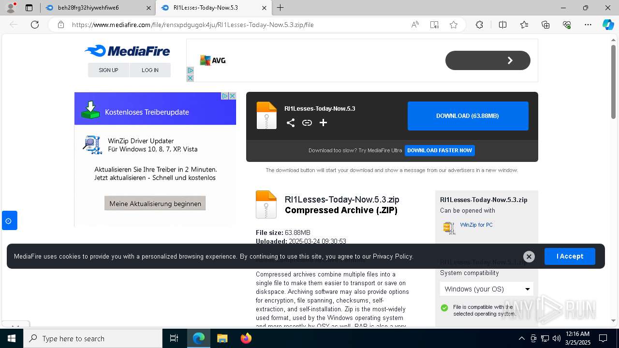The width and height of the screenshot is (619, 348).
Task: Open a new browser tab
Action: [280, 8]
